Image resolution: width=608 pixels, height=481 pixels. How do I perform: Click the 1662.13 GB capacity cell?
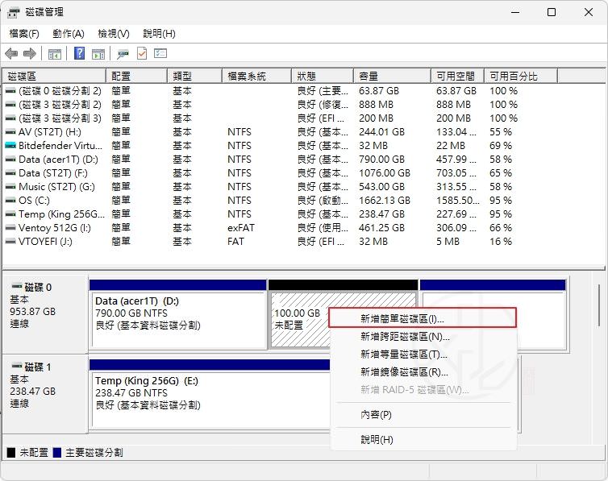(x=385, y=201)
